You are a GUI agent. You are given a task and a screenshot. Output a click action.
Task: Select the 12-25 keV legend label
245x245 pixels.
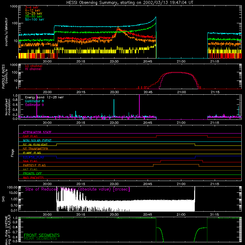[33, 13]
